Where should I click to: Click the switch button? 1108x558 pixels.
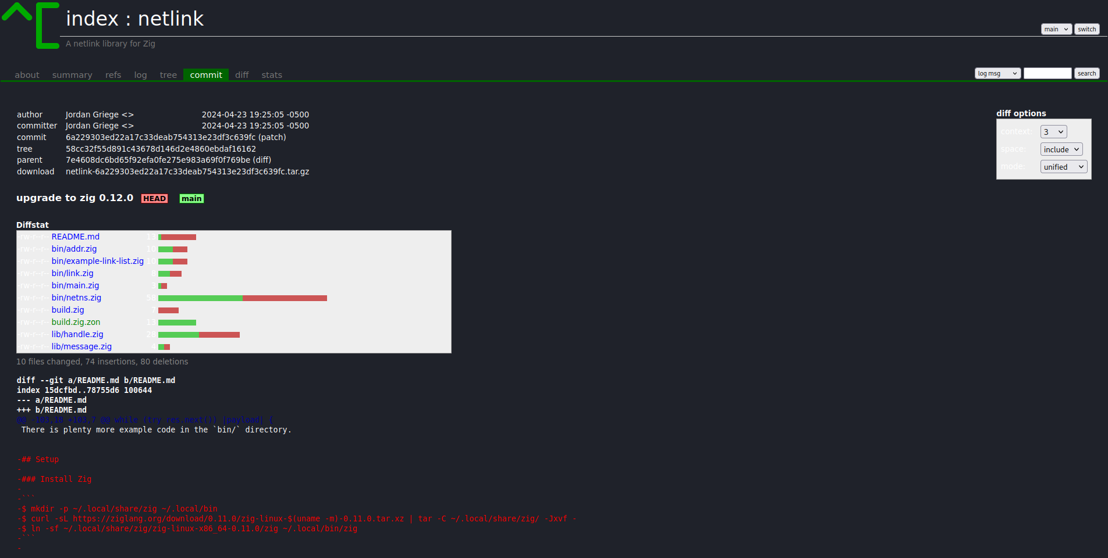(1086, 29)
